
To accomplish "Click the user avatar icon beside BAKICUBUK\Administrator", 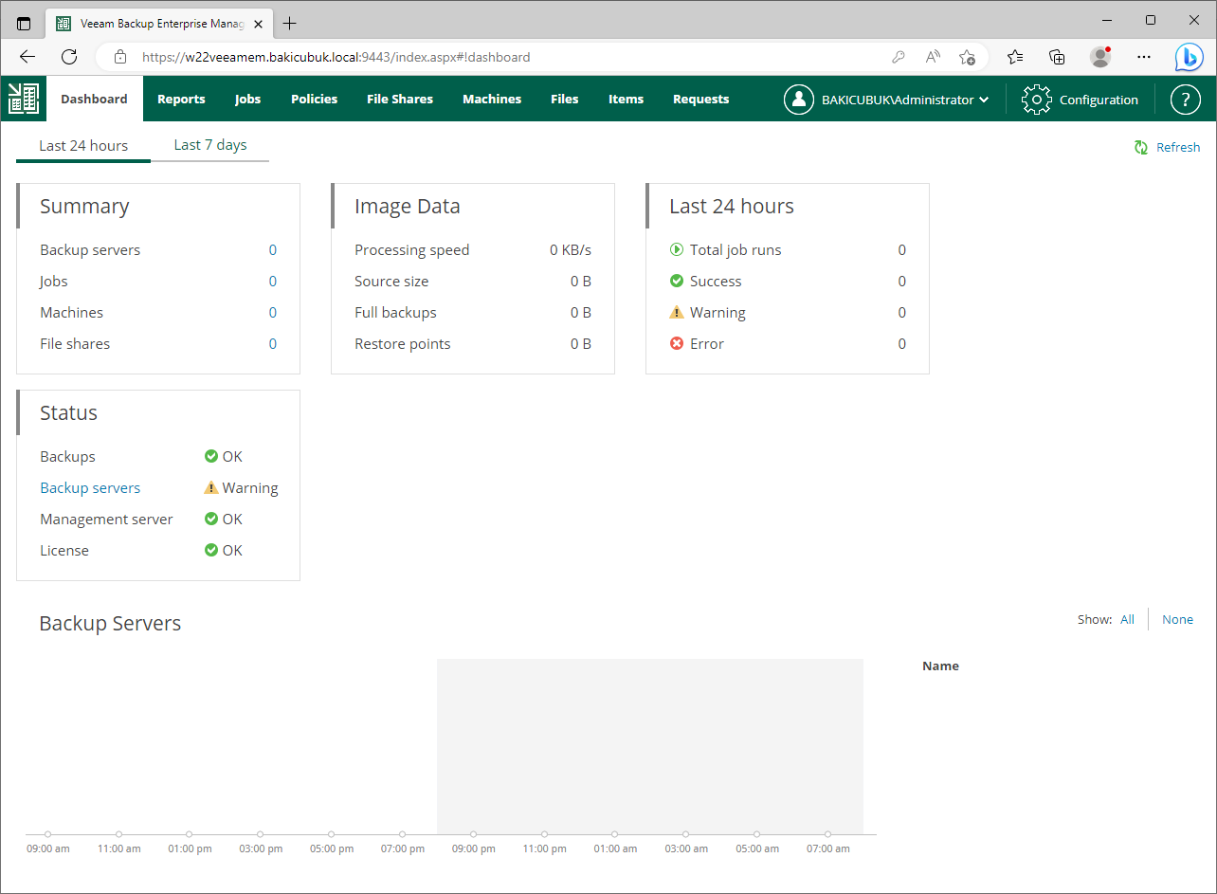I will click(799, 100).
